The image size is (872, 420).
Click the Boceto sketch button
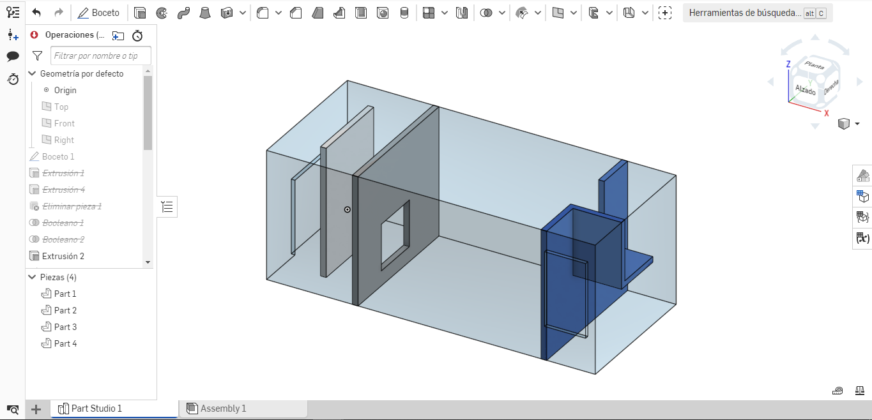pyautogui.click(x=99, y=13)
